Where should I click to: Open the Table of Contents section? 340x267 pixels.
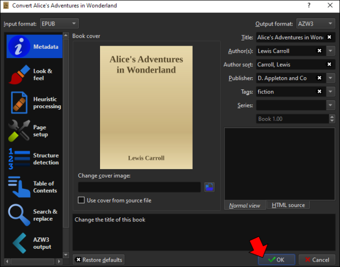[34, 187]
